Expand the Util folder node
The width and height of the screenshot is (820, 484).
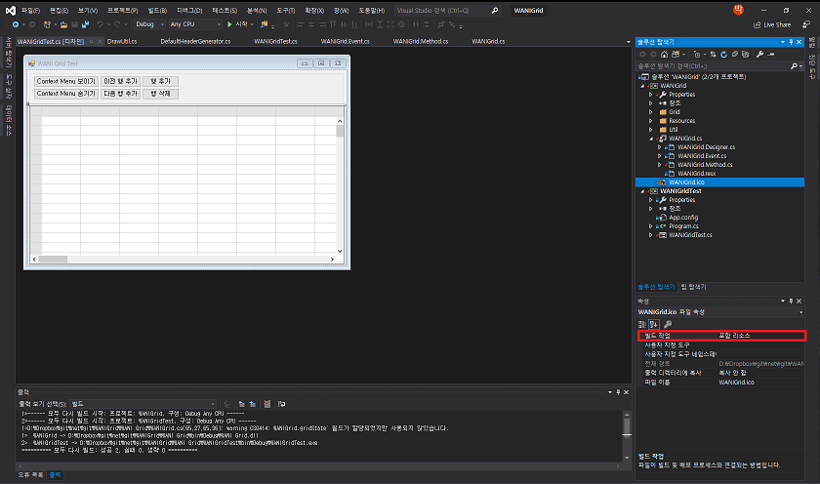pyautogui.click(x=651, y=130)
